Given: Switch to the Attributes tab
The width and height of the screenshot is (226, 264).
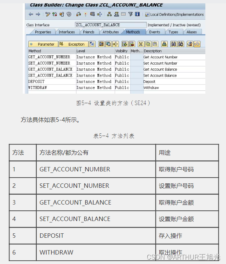Looking at the screenshot, I should [x=111, y=32].
